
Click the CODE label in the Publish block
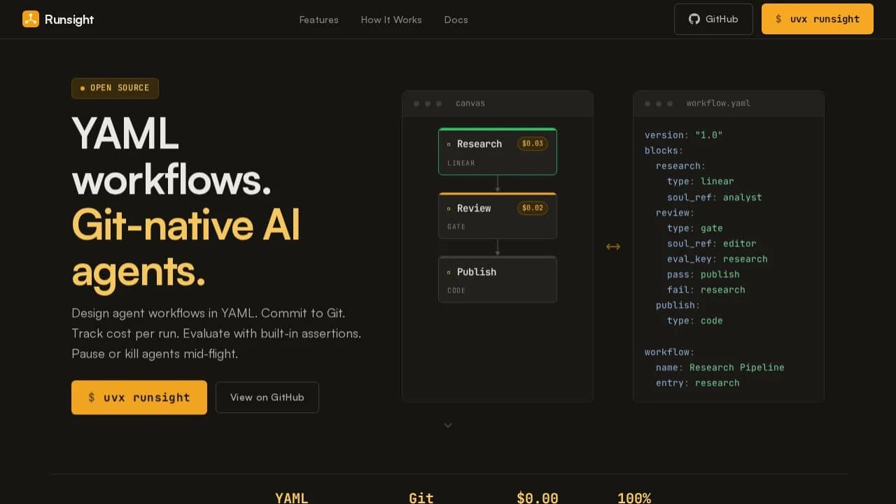[456, 290]
